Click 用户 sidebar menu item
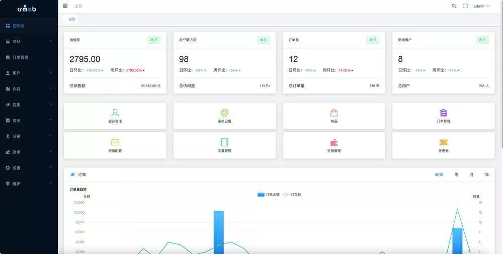 pyautogui.click(x=29, y=73)
